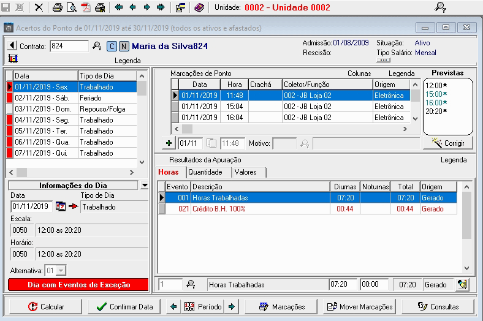The width and height of the screenshot is (483, 321).
Task: Click the delete X icon in toolbar
Action: [39, 7]
